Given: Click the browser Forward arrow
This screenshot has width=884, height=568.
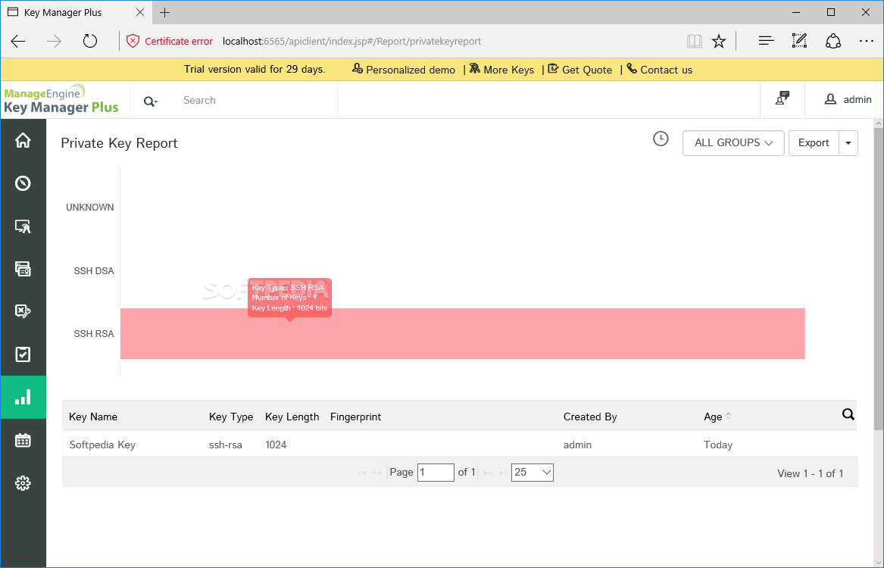Looking at the screenshot, I should click(54, 41).
